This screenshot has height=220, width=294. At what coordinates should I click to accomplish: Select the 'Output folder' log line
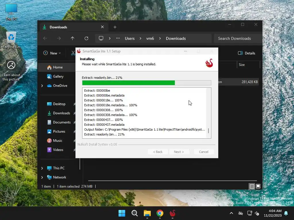[x=145, y=129]
